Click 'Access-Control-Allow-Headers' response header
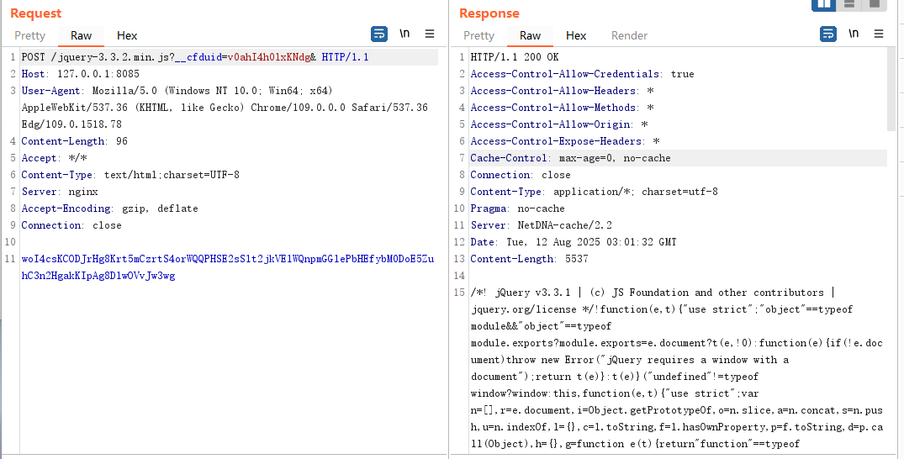 click(x=562, y=91)
